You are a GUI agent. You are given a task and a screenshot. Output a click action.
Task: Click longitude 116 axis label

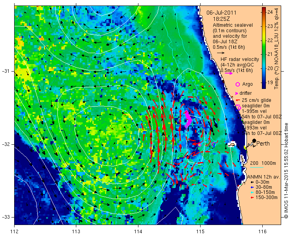262,232
